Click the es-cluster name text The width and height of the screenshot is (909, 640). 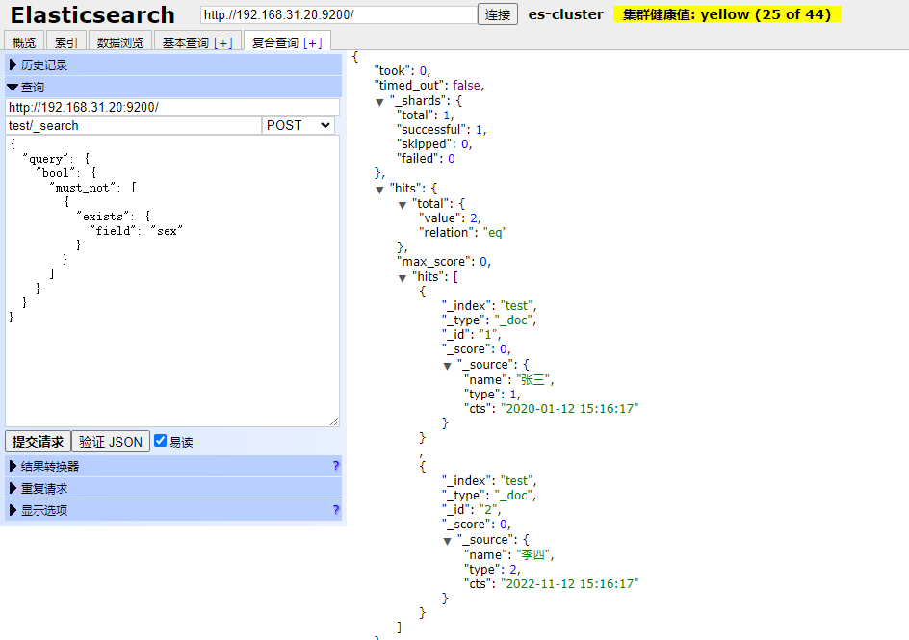pos(566,14)
